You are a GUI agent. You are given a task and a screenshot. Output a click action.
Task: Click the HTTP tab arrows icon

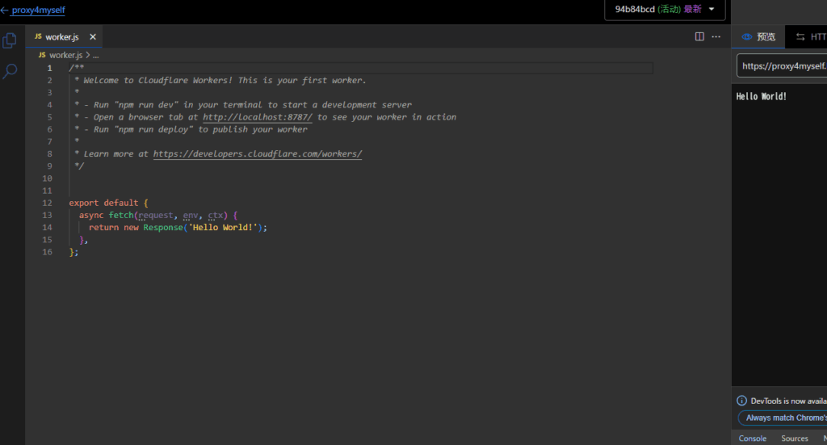click(x=800, y=37)
